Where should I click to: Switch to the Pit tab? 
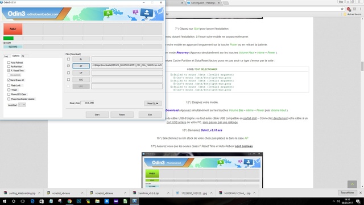point(23,56)
